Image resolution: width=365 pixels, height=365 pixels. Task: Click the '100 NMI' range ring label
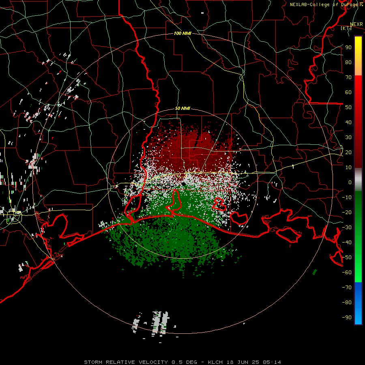click(x=182, y=33)
